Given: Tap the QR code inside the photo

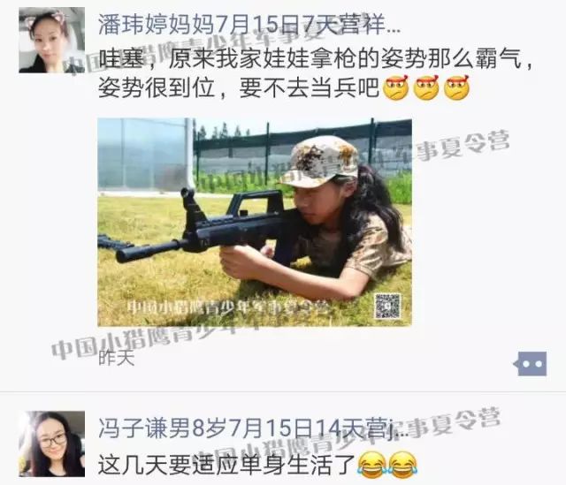Looking at the screenshot, I should [387, 306].
